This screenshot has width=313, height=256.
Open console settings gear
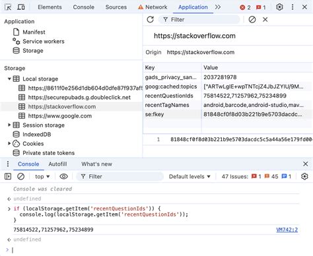(304, 176)
